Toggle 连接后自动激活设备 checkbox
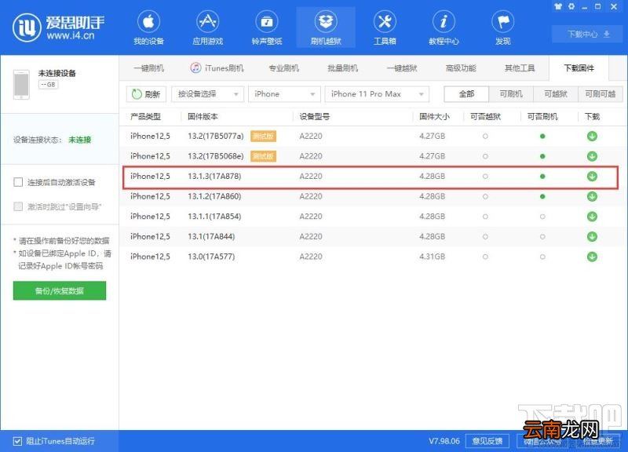 click(18, 182)
